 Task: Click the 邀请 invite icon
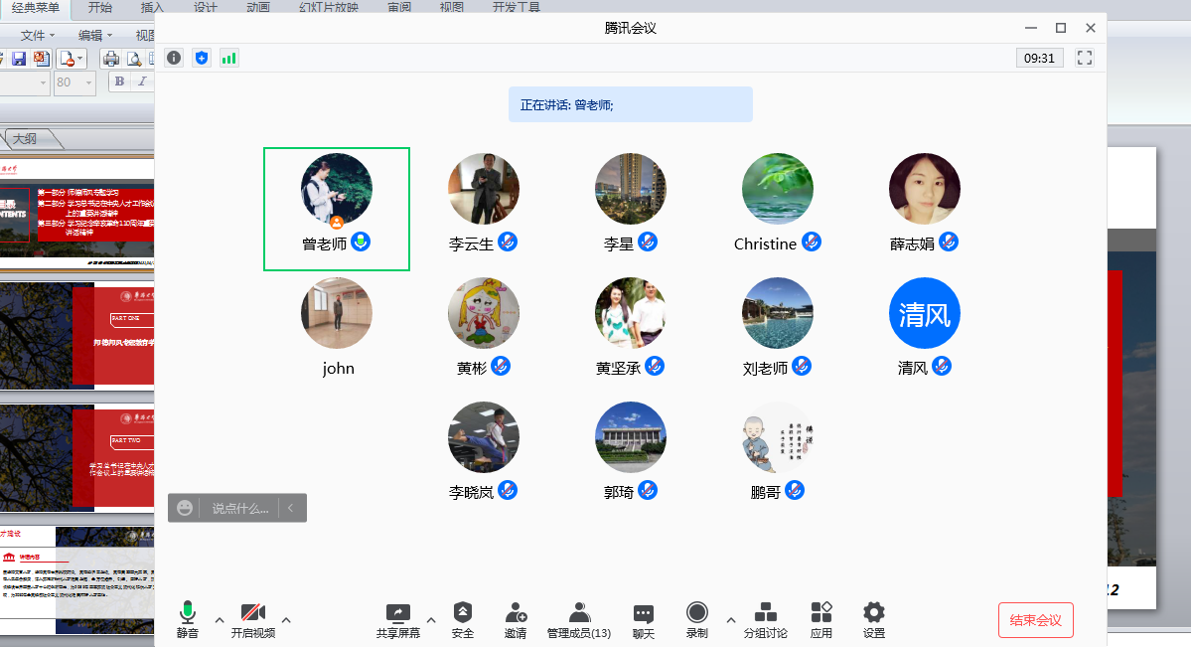pos(516,613)
